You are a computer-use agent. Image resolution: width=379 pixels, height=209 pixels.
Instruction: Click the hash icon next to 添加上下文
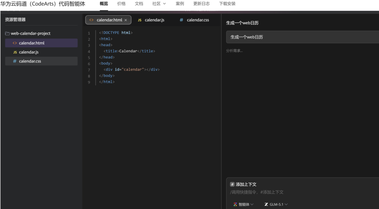(232, 184)
